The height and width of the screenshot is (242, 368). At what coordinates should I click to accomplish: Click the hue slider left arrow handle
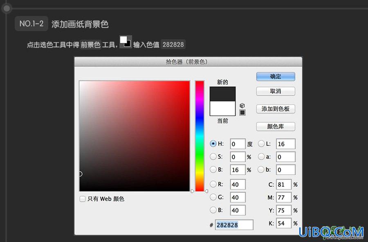[x=193, y=191]
